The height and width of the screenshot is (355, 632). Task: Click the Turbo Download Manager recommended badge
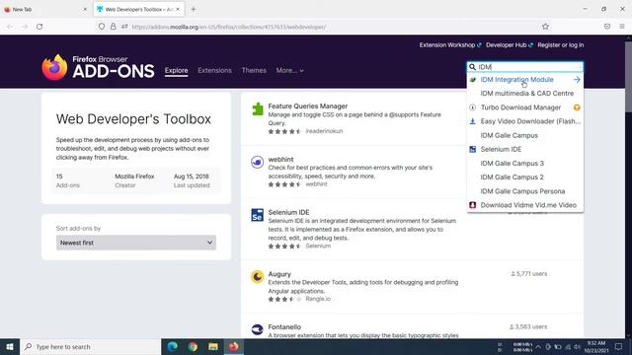(x=577, y=107)
